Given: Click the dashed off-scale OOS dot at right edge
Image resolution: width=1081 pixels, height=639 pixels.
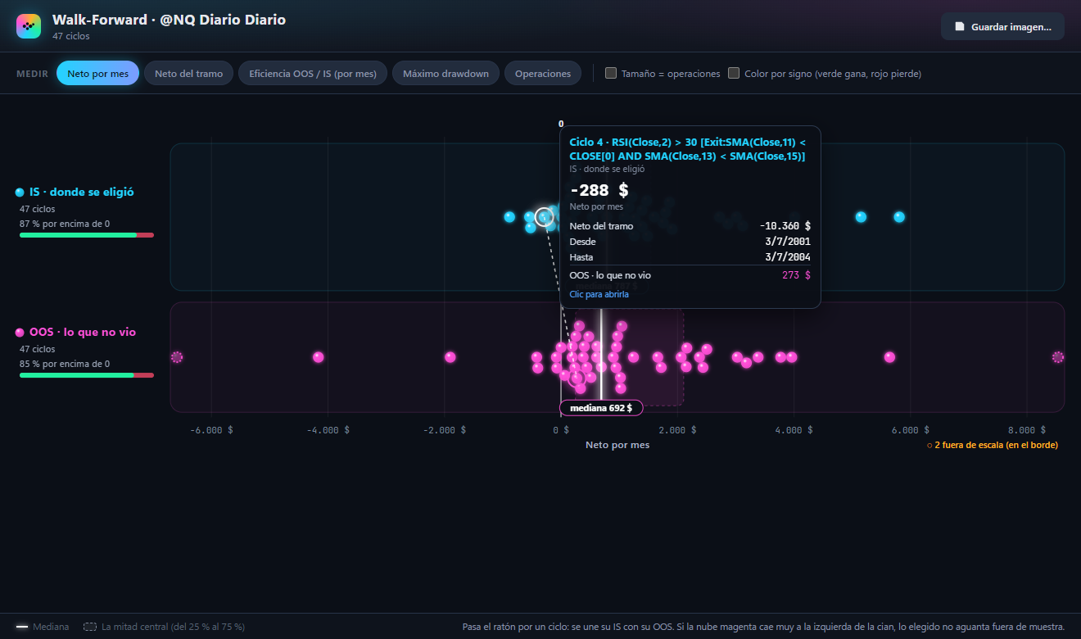Looking at the screenshot, I should point(1058,357).
